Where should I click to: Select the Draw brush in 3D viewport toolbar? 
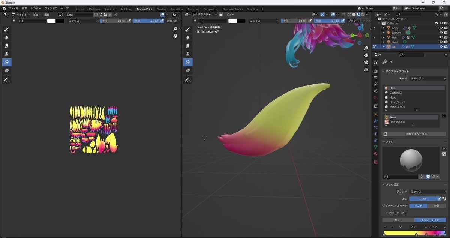188,29
